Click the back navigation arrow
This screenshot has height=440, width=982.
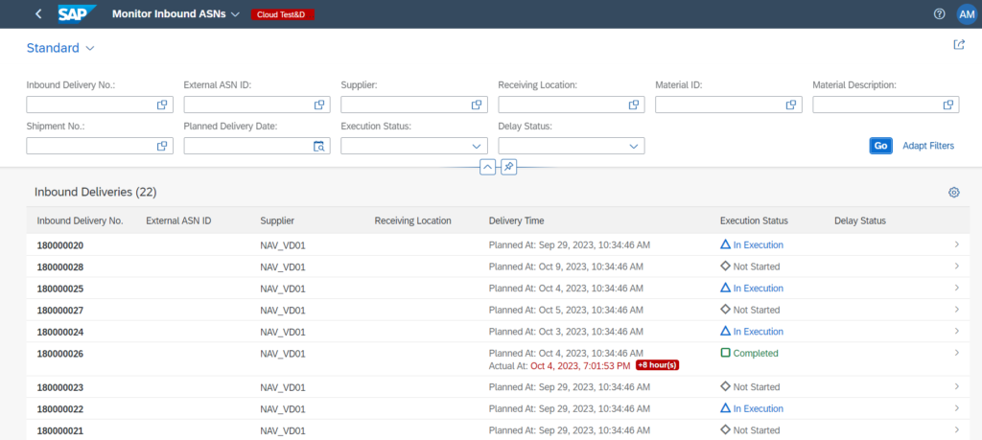(38, 14)
